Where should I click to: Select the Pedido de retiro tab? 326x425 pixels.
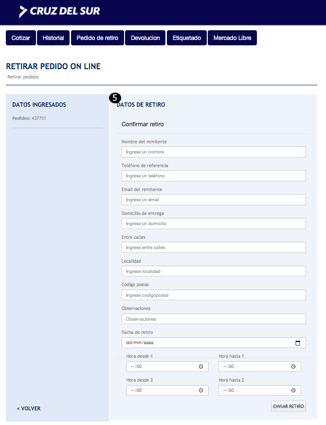[x=97, y=38]
